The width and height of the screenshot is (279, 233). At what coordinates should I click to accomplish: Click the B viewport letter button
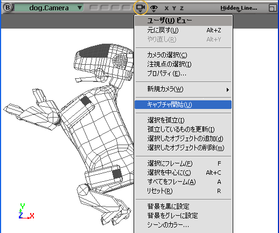click(8, 8)
